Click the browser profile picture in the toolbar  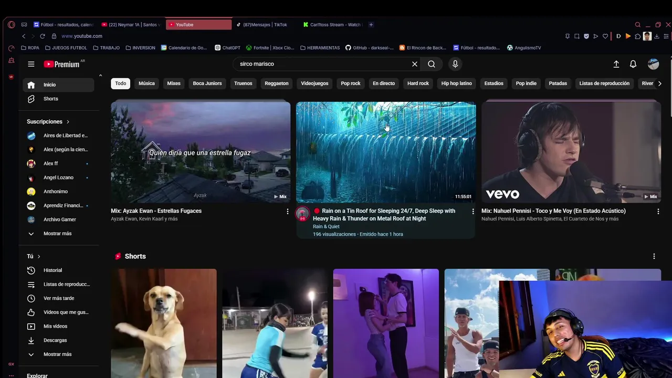(647, 36)
